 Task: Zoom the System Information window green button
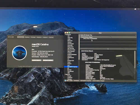(69, 33)
